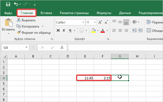
Task: Click the Decrease indent icon
Action: [135, 30]
